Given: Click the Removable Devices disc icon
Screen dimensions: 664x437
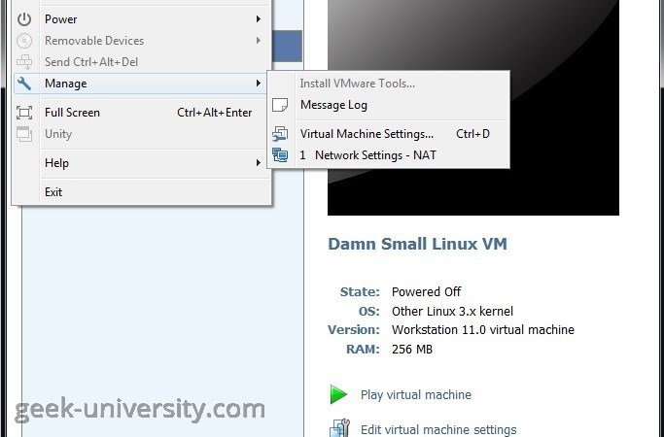Looking at the screenshot, I should point(24,41).
